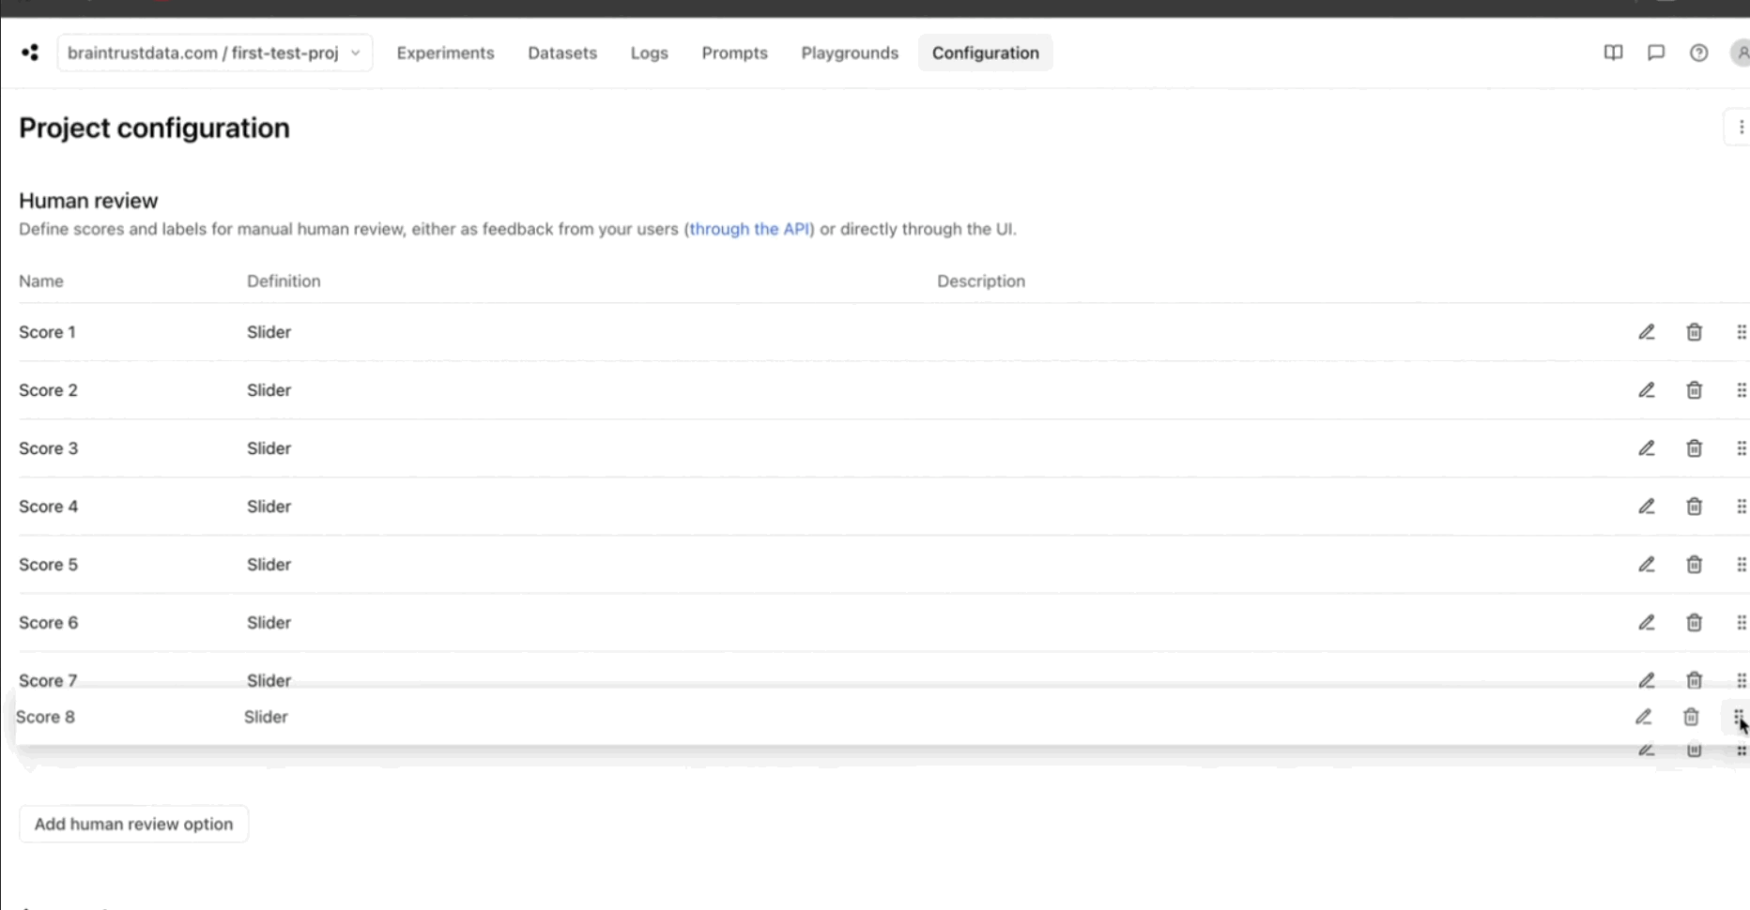Delete Score 5 using trash icon

click(1694, 565)
